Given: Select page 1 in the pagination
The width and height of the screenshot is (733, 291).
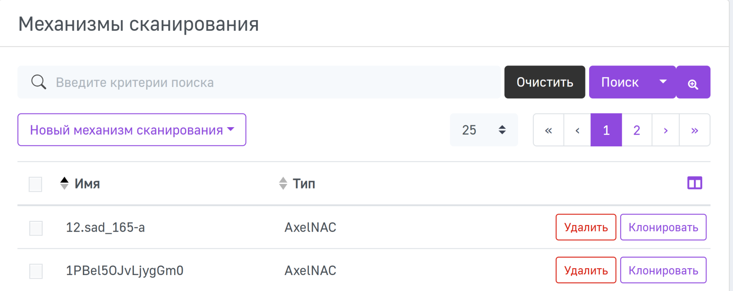Looking at the screenshot, I should [x=606, y=130].
